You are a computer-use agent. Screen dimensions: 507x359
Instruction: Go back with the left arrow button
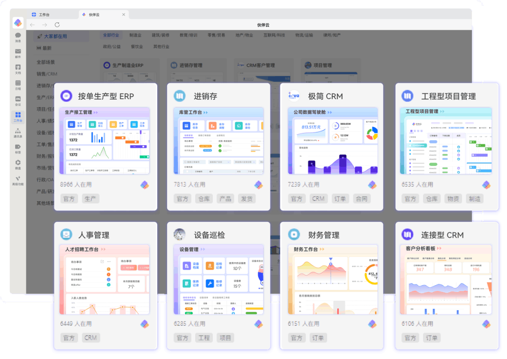[32, 25]
